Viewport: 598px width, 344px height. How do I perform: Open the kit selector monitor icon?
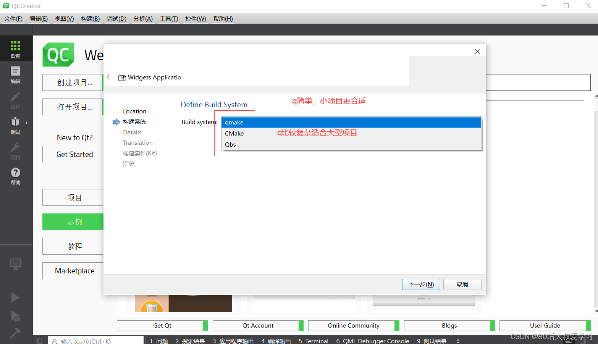click(x=15, y=264)
